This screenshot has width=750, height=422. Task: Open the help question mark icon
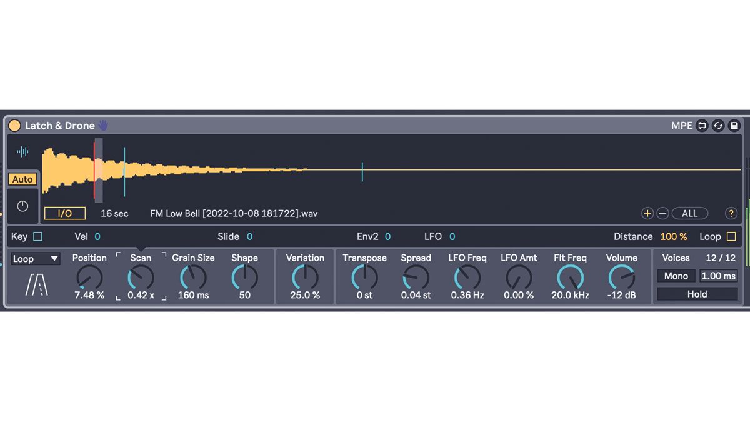click(731, 213)
